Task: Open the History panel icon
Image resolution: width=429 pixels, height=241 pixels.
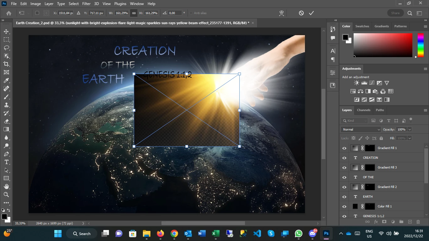Action: point(333,29)
